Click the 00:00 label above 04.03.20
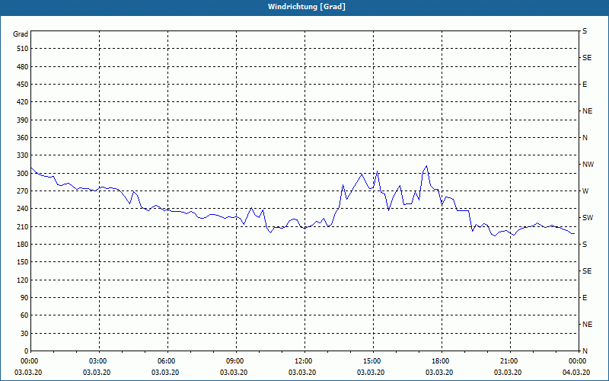Image resolution: width=609 pixels, height=381 pixels. point(579,361)
